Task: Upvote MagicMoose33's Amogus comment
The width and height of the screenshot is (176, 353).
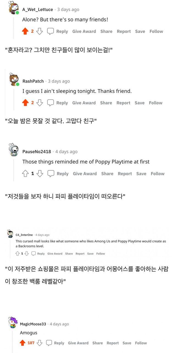Action: 23,343
